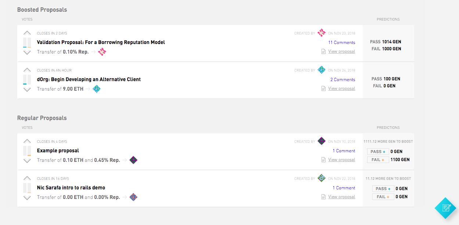Viewport: 459px width, 225px height.
Task: Click the Example proposal vote bar
Action: 27,151
